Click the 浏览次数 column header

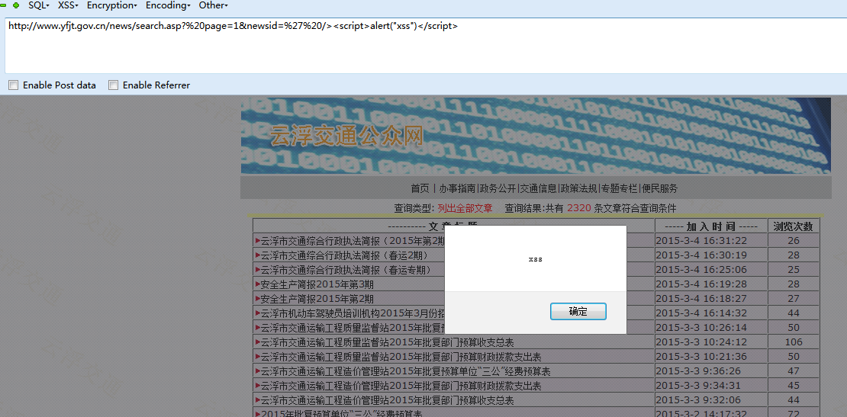(793, 226)
